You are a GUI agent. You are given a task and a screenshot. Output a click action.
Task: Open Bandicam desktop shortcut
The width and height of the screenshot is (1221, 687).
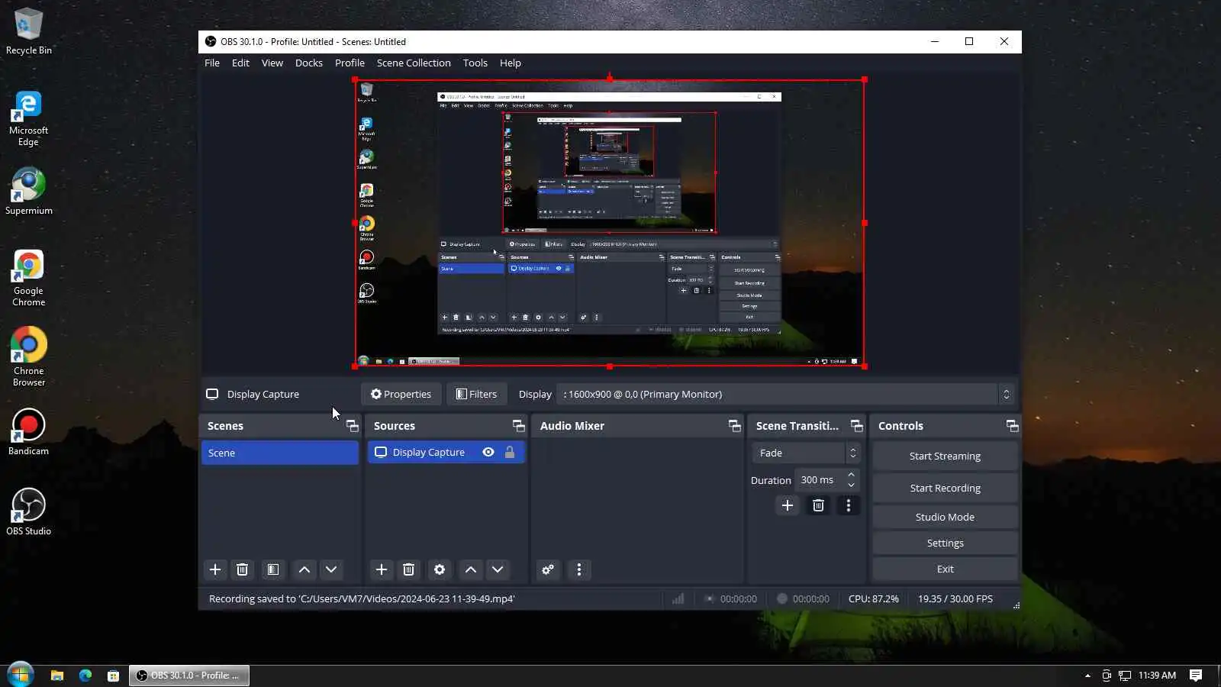click(28, 433)
